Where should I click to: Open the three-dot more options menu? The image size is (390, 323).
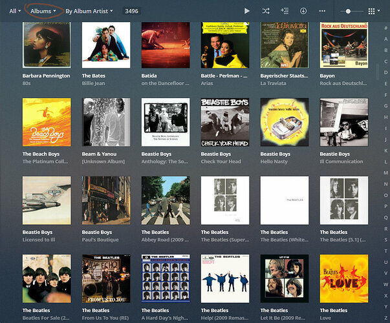pyautogui.click(x=322, y=11)
